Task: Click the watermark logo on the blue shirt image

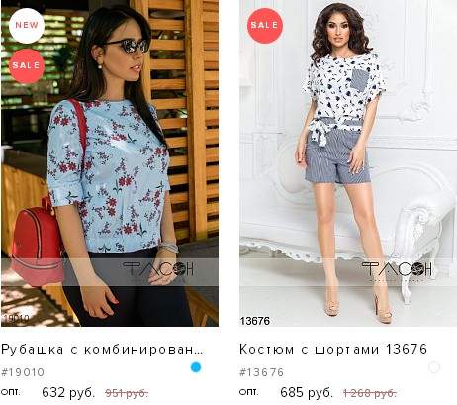Action: [158, 269]
